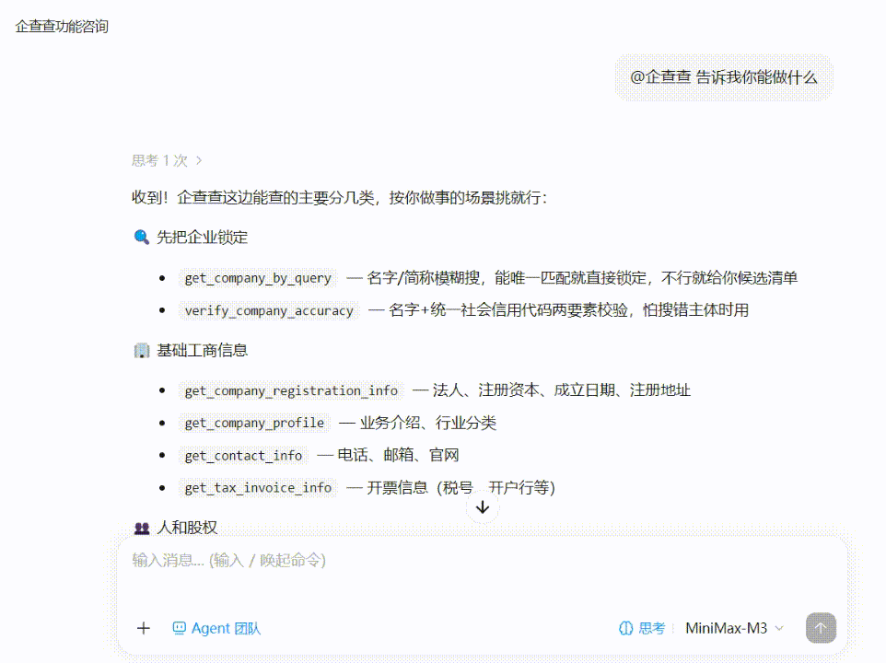Click the text 法人、注册资本、成立日期、注册地址
The width and height of the screenshot is (886, 663).
(x=562, y=390)
